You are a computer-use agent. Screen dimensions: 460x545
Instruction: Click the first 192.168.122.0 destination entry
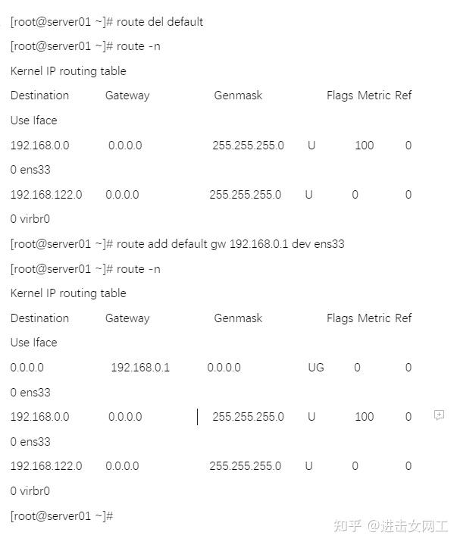pos(46,195)
